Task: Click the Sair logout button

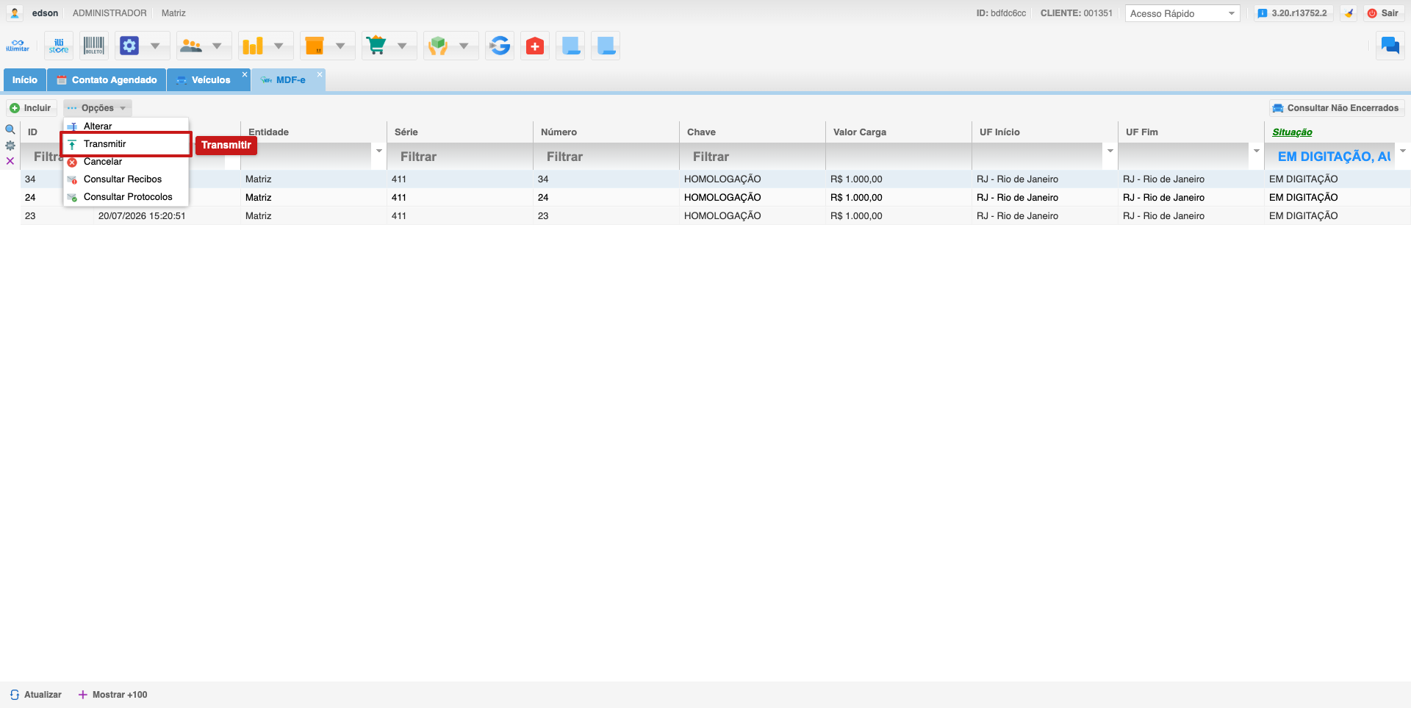Action: [x=1383, y=13]
